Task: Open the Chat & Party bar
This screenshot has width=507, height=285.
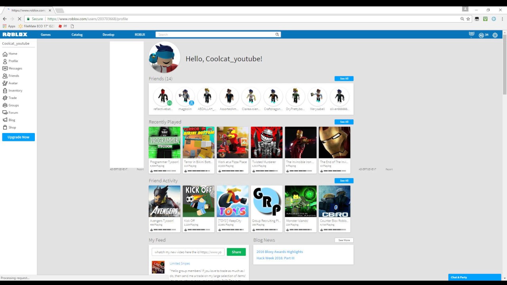Action: (x=475, y=277)
